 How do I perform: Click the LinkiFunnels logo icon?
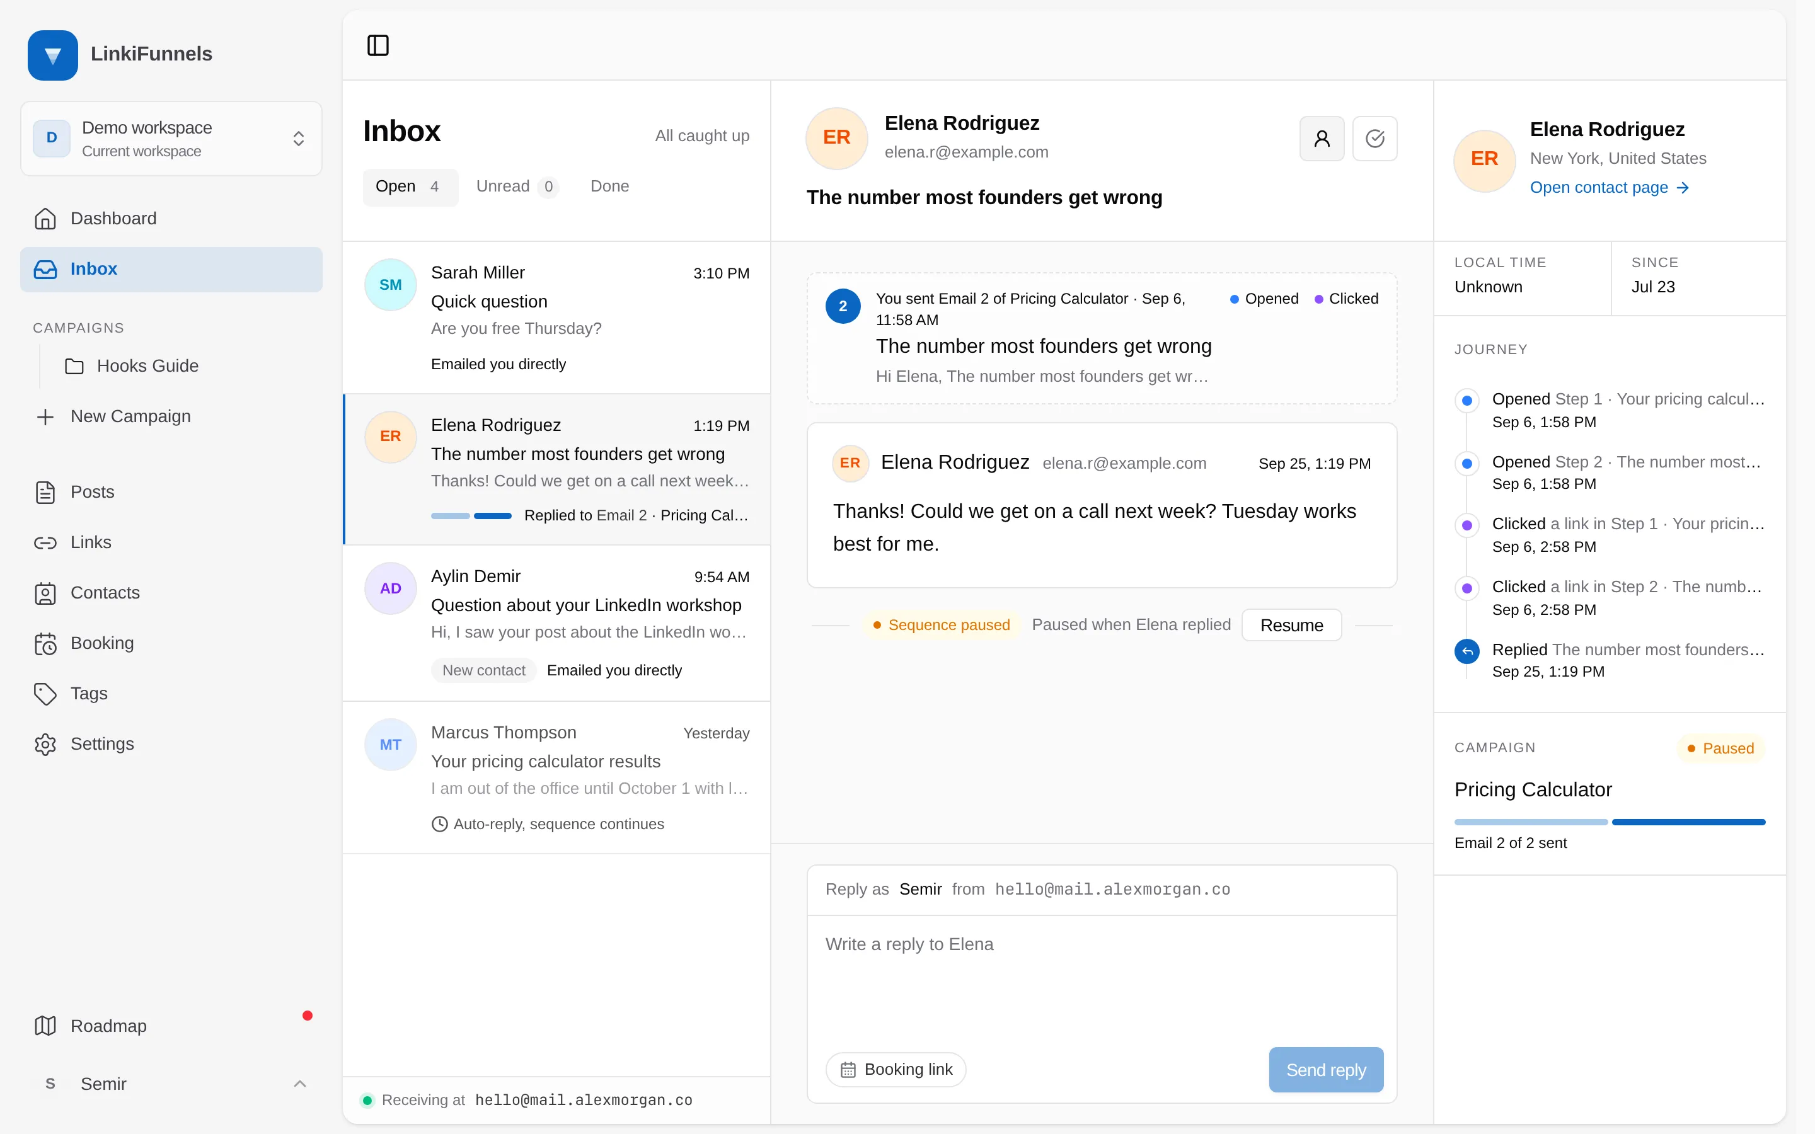tap(52, 55)
